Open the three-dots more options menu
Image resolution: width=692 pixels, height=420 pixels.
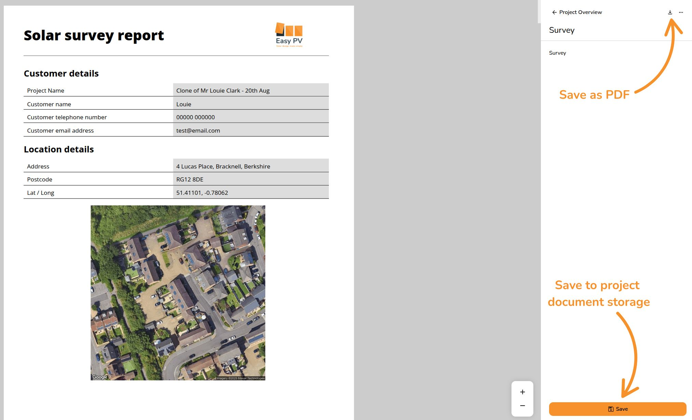coord(681,12)
